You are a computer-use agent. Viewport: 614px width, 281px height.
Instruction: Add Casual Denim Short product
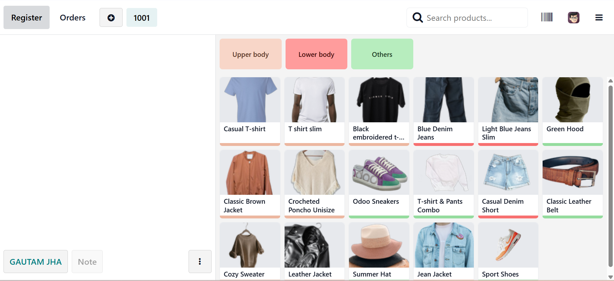pos(508,184)
